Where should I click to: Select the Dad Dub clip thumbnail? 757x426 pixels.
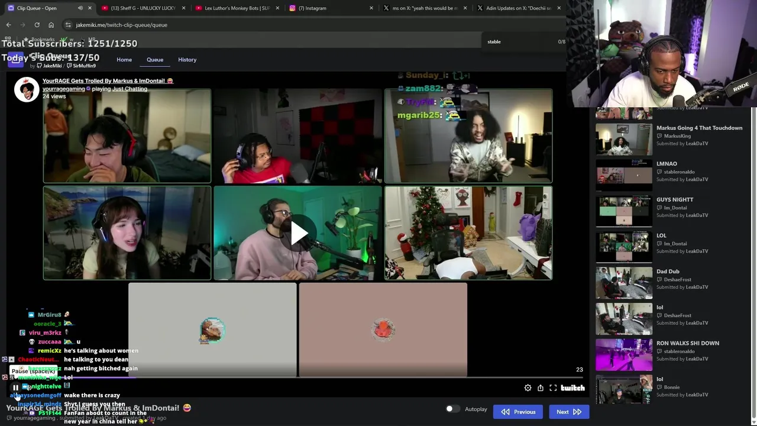coord(624,282)
